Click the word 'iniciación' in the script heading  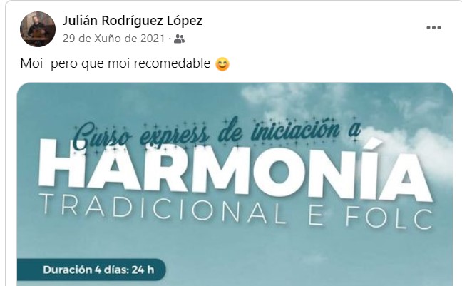pyautogui.click(x=296, y=131)
